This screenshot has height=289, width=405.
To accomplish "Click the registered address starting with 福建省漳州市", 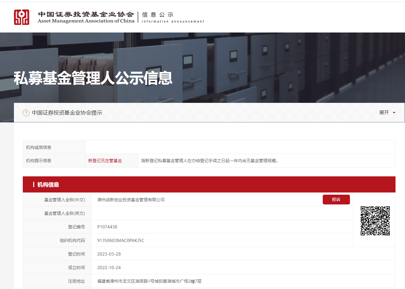I will point(149,281).
